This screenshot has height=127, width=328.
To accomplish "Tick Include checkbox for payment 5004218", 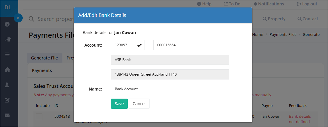I will pyautogui.click(x=39, y=117).
